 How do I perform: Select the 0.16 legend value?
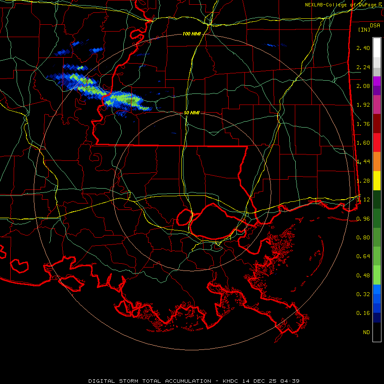pos(363,313)
